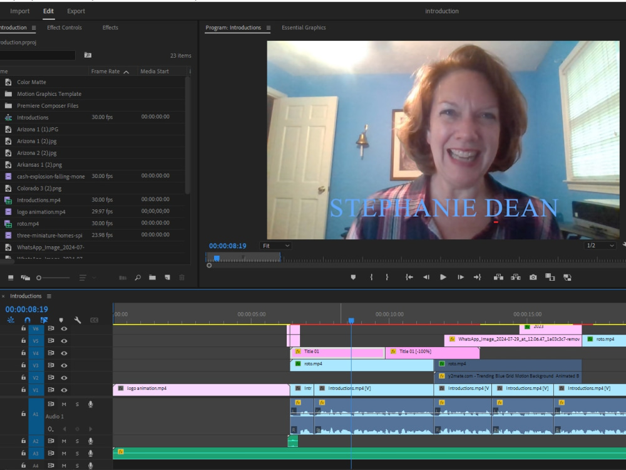Click the Extract button
The height and width of the screenshot is (470, 626).
pyautogui.click(x=515, y=277)
